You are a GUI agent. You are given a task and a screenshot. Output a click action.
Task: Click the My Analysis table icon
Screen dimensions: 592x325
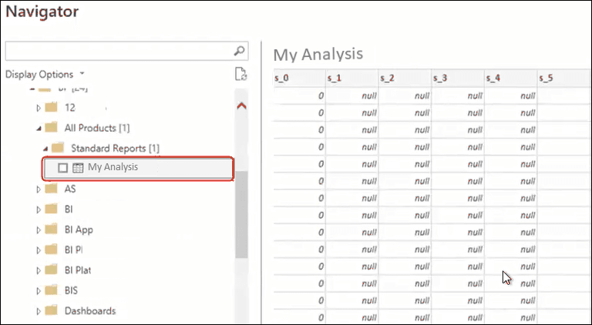[x=78, y=168]
